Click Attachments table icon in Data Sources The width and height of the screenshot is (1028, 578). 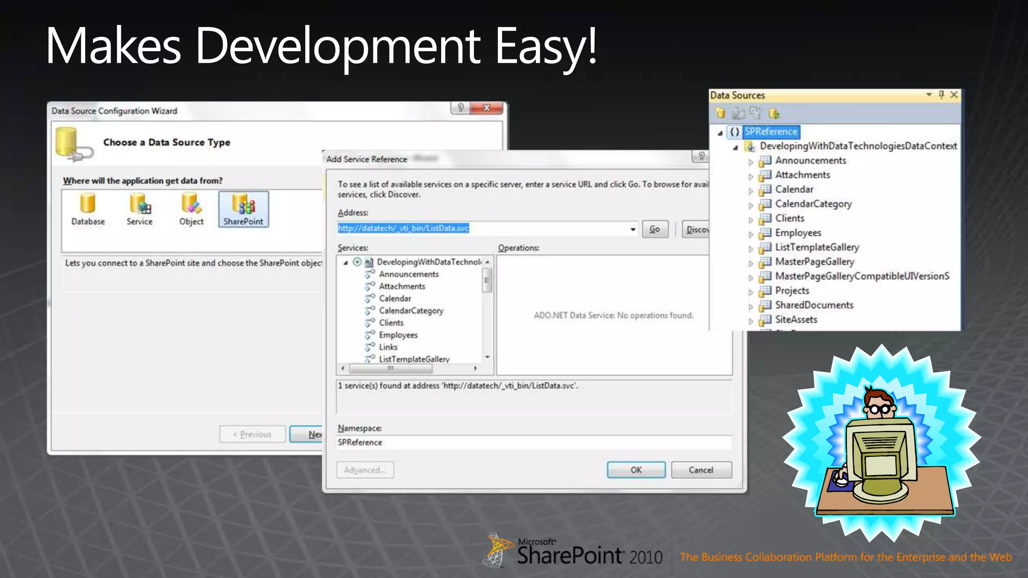pyautogui.click(x=765, y=176)
